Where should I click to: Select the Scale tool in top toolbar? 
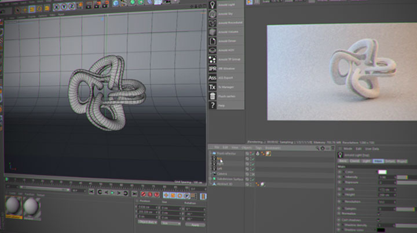32,9
